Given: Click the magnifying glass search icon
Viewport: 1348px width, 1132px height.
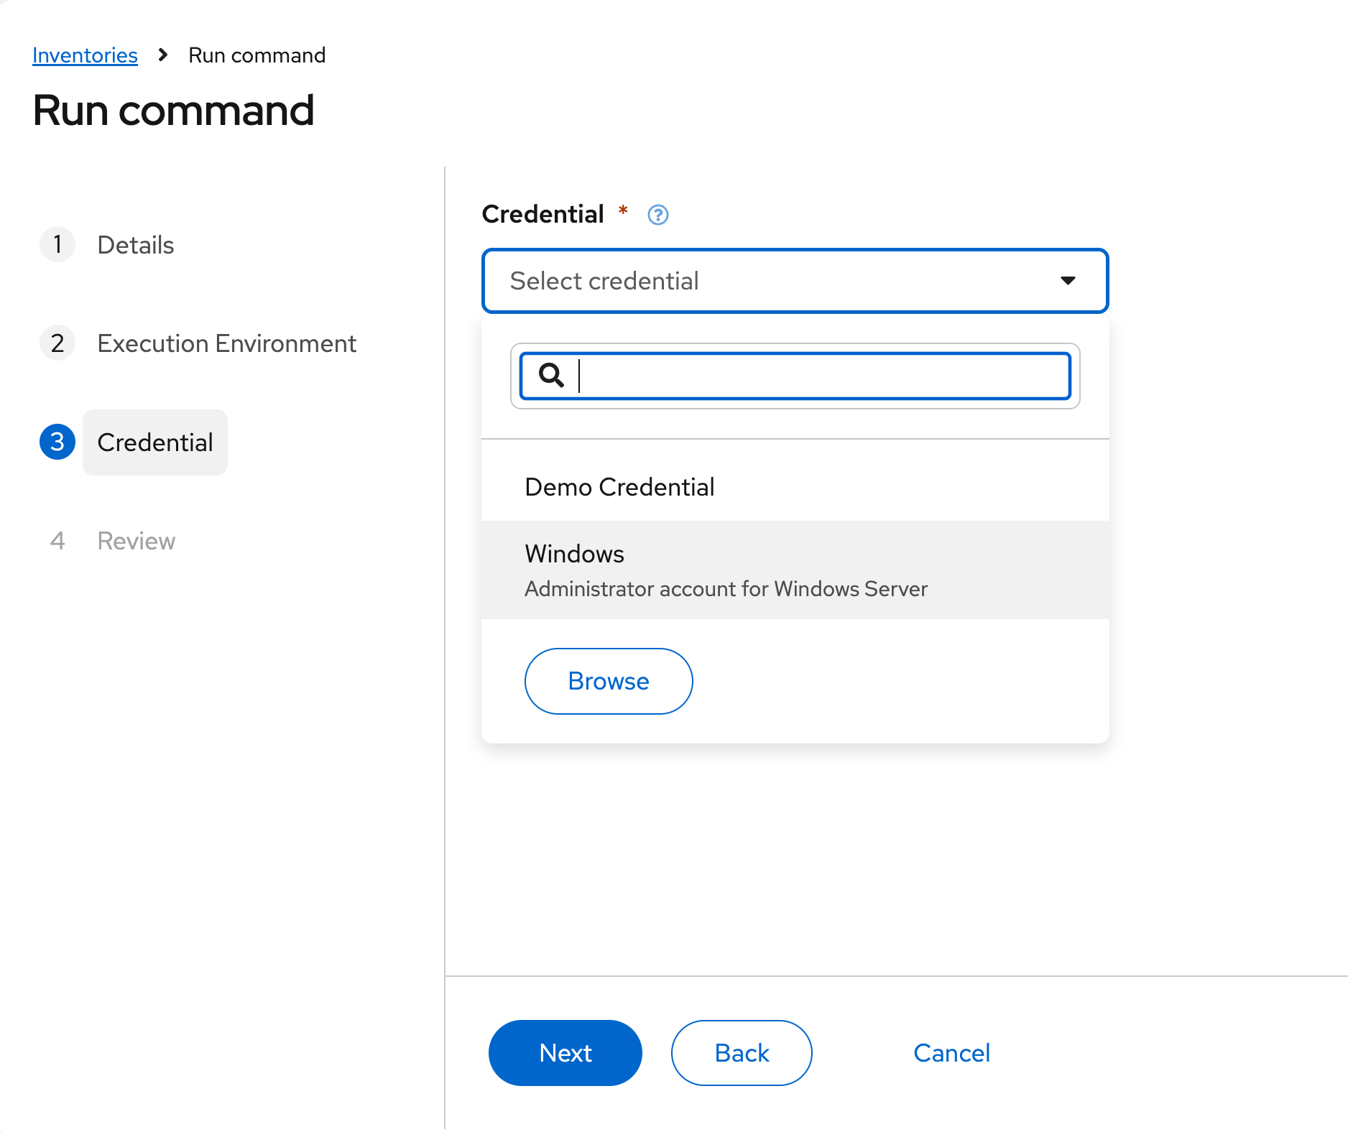Looking at the screenshot, I should (x=551, y=375).
